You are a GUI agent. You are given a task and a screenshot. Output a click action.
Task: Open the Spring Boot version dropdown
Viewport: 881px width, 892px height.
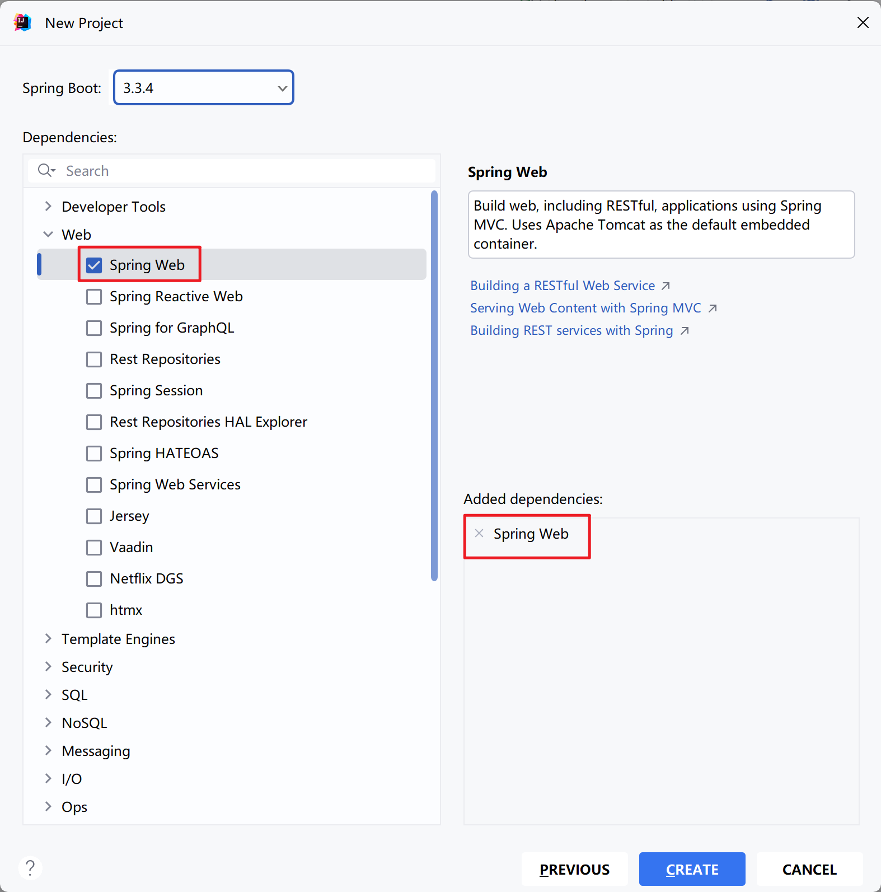(204, 87)
